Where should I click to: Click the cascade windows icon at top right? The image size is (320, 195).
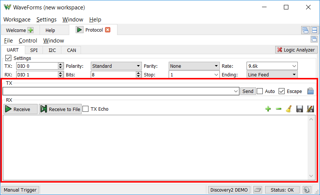pos(305,30)
